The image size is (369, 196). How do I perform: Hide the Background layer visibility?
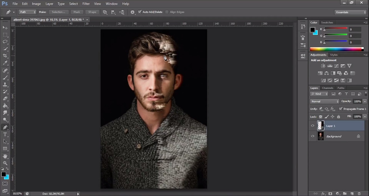(313, 136)
